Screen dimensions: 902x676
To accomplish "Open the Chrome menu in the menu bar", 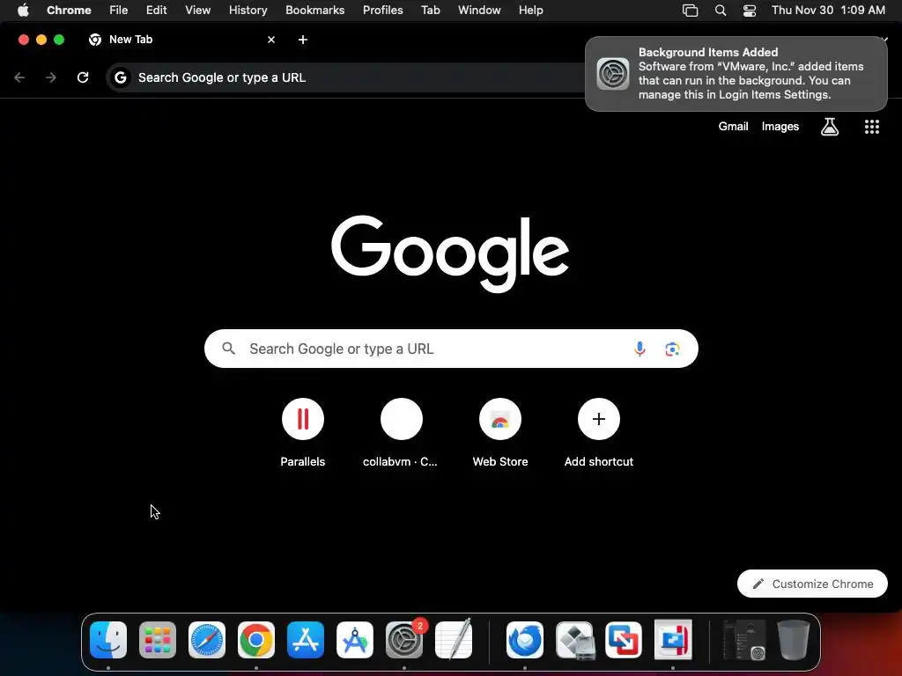I will tap(69, 11).
